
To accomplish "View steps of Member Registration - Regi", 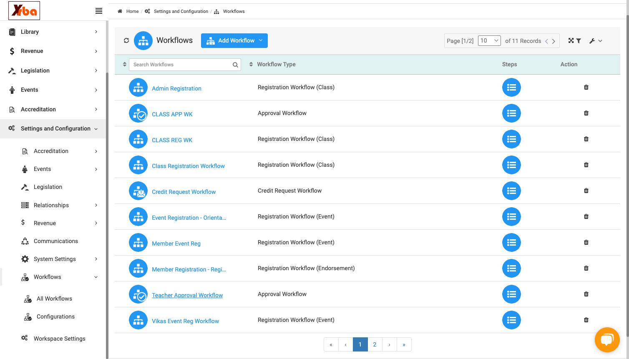I will pos(511,269).
